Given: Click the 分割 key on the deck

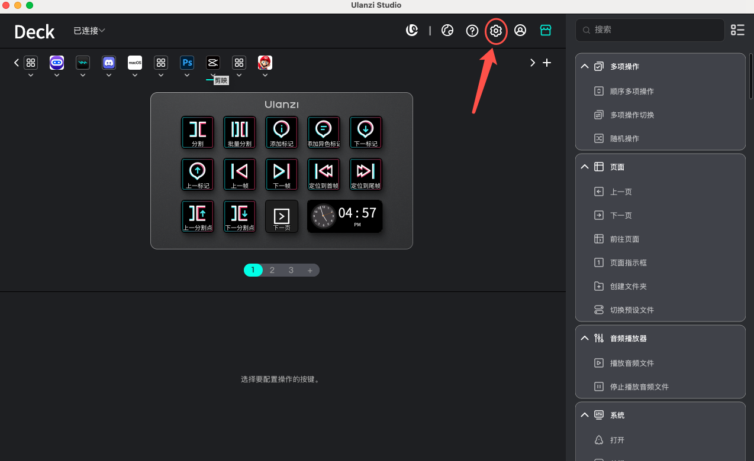Looking at the screenshot, I should 198,132.
